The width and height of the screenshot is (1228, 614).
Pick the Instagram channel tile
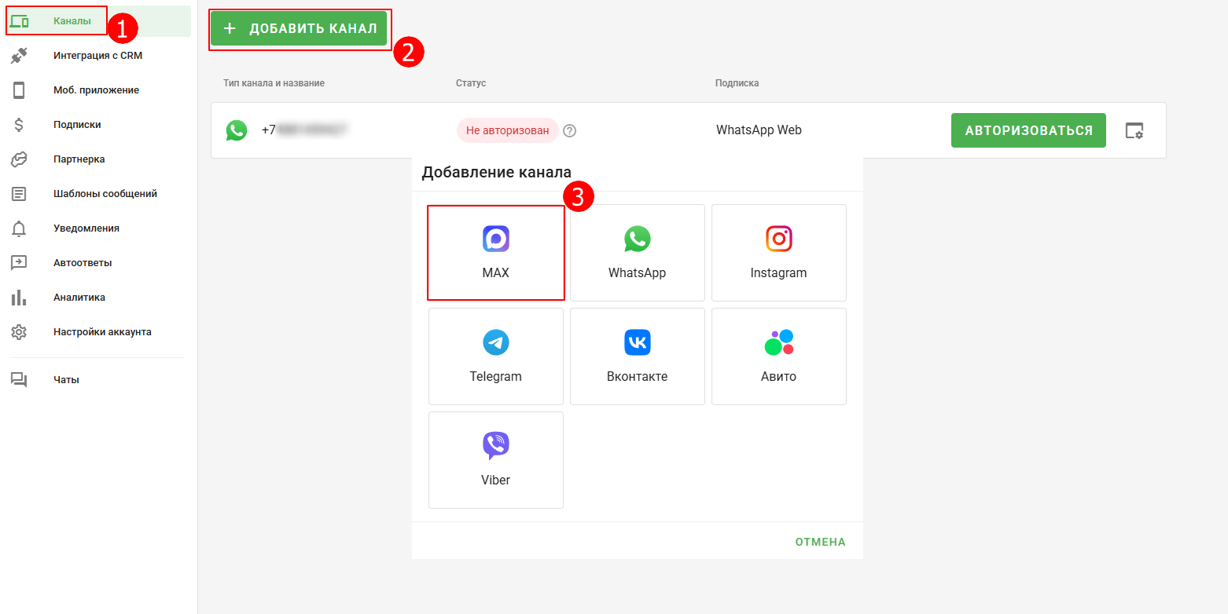tap(778, 253)
